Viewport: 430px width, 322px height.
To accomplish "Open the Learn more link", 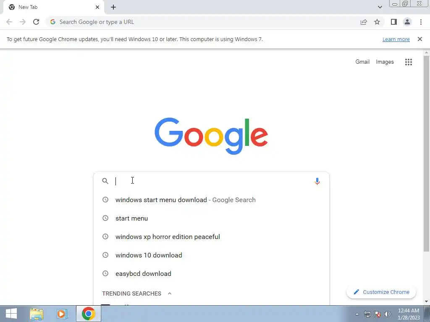I will [396, 39].
